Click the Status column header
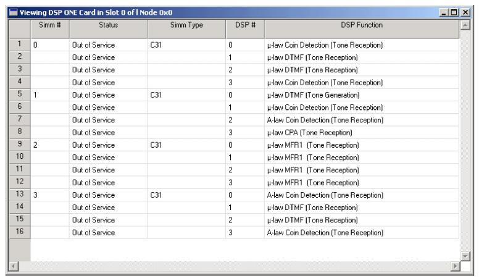This screenshot has width=479, height=278. [108, 25]
